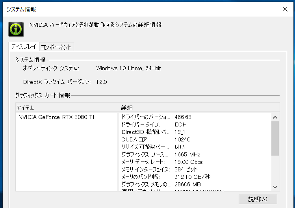295x208 pixels.
Task: Click boost clock value 1665 MHz
Action: (187, 154)
